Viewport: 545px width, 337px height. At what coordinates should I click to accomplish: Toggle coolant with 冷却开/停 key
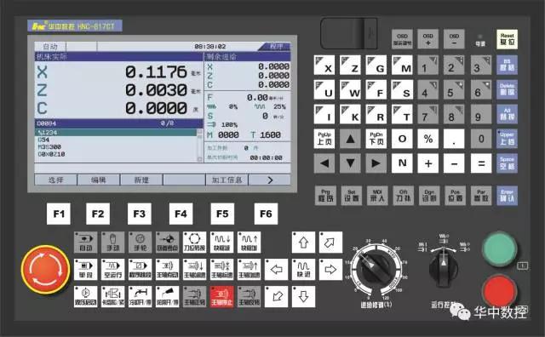(140, 297)
